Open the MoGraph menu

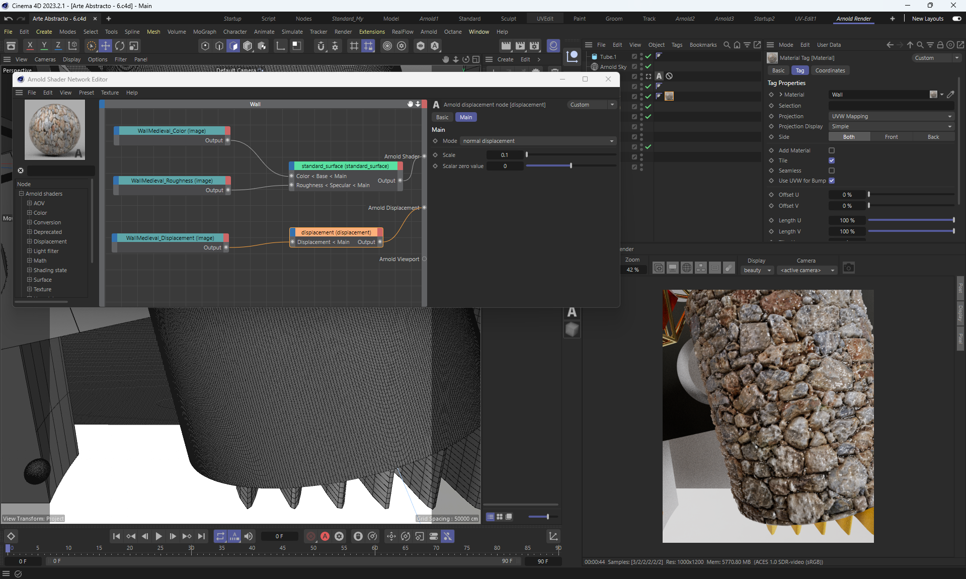point(204,32)
